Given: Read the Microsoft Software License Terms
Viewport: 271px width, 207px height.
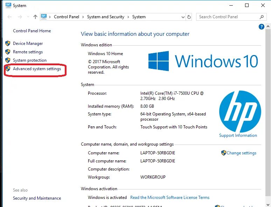Looking at the screenshot, I should [x=170, y=198].
